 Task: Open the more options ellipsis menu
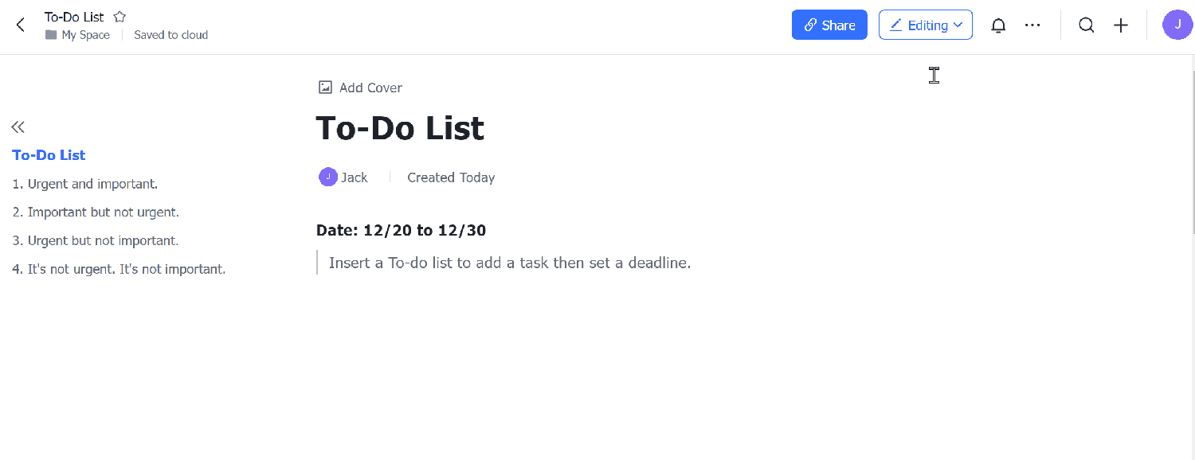(1032, 25)
